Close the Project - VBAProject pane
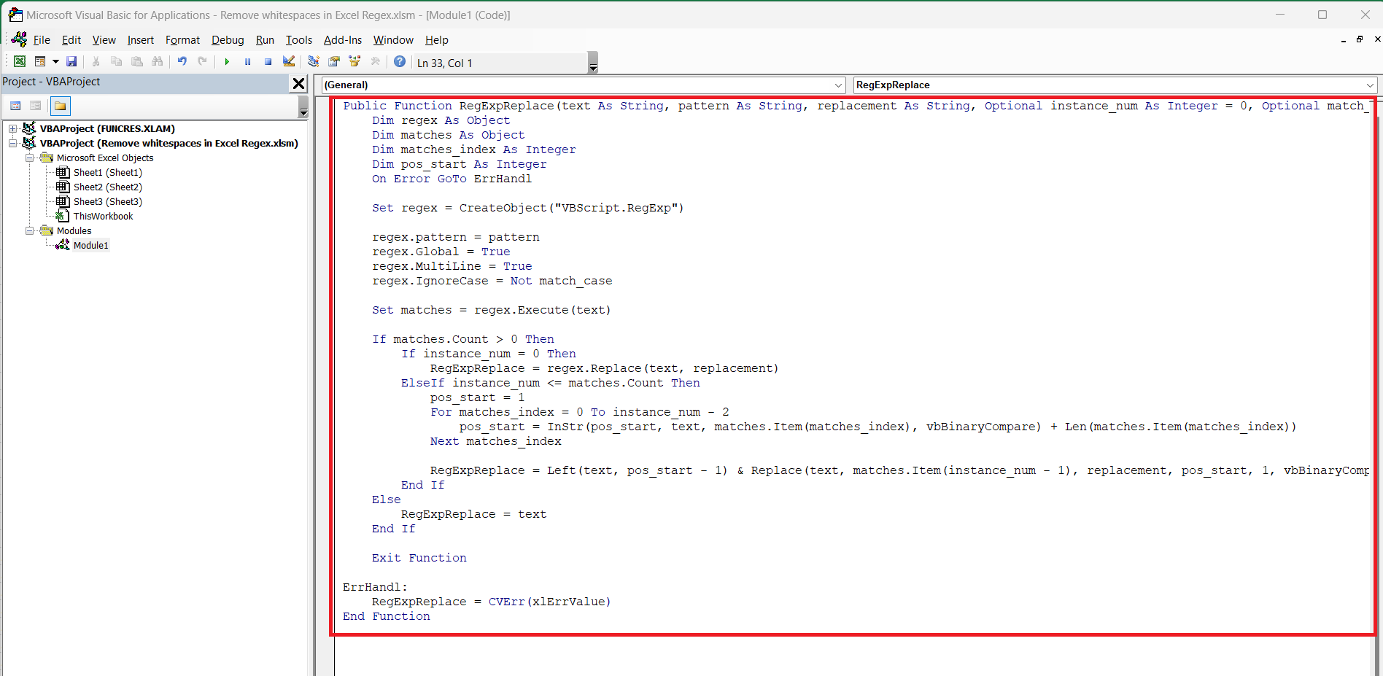This screenshot has height=676, width=1383. (298, 83)
